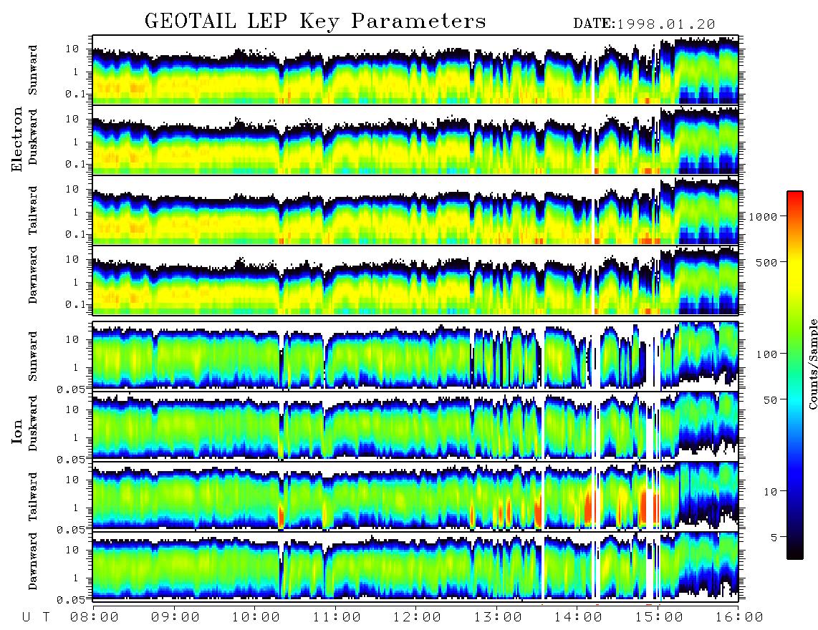Click the ion Tailward spectrogram panel
This screenshot has height=630, width=818.
415,497
